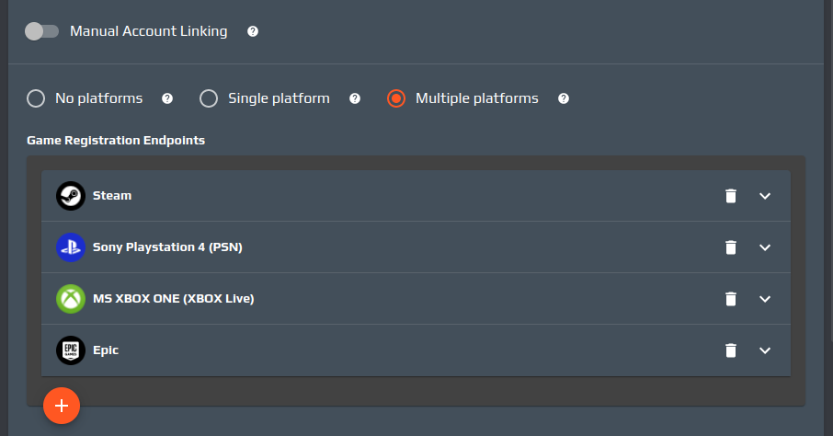Open help icon next to Single platform
Viewport: 833px width, 436px height.
coord(355,98)
